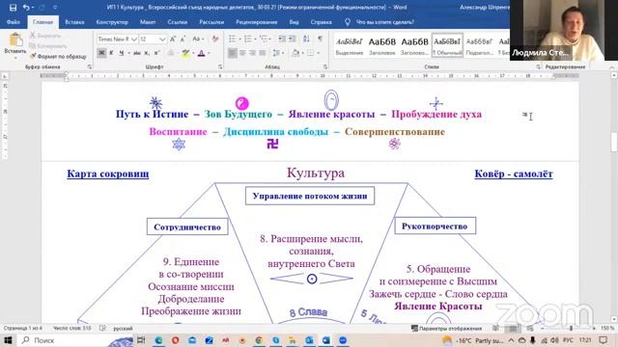Switch to the Рецензирование tab
The height and width of the screenshot is (347, 618).
(x=257, y=22)
